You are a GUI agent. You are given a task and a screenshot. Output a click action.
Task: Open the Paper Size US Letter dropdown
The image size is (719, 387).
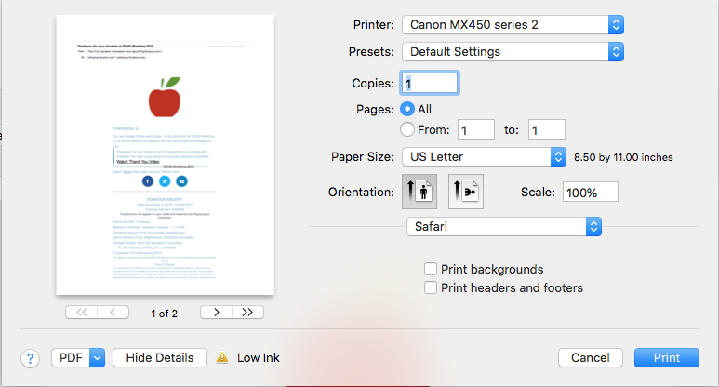[x=484, y=157]
